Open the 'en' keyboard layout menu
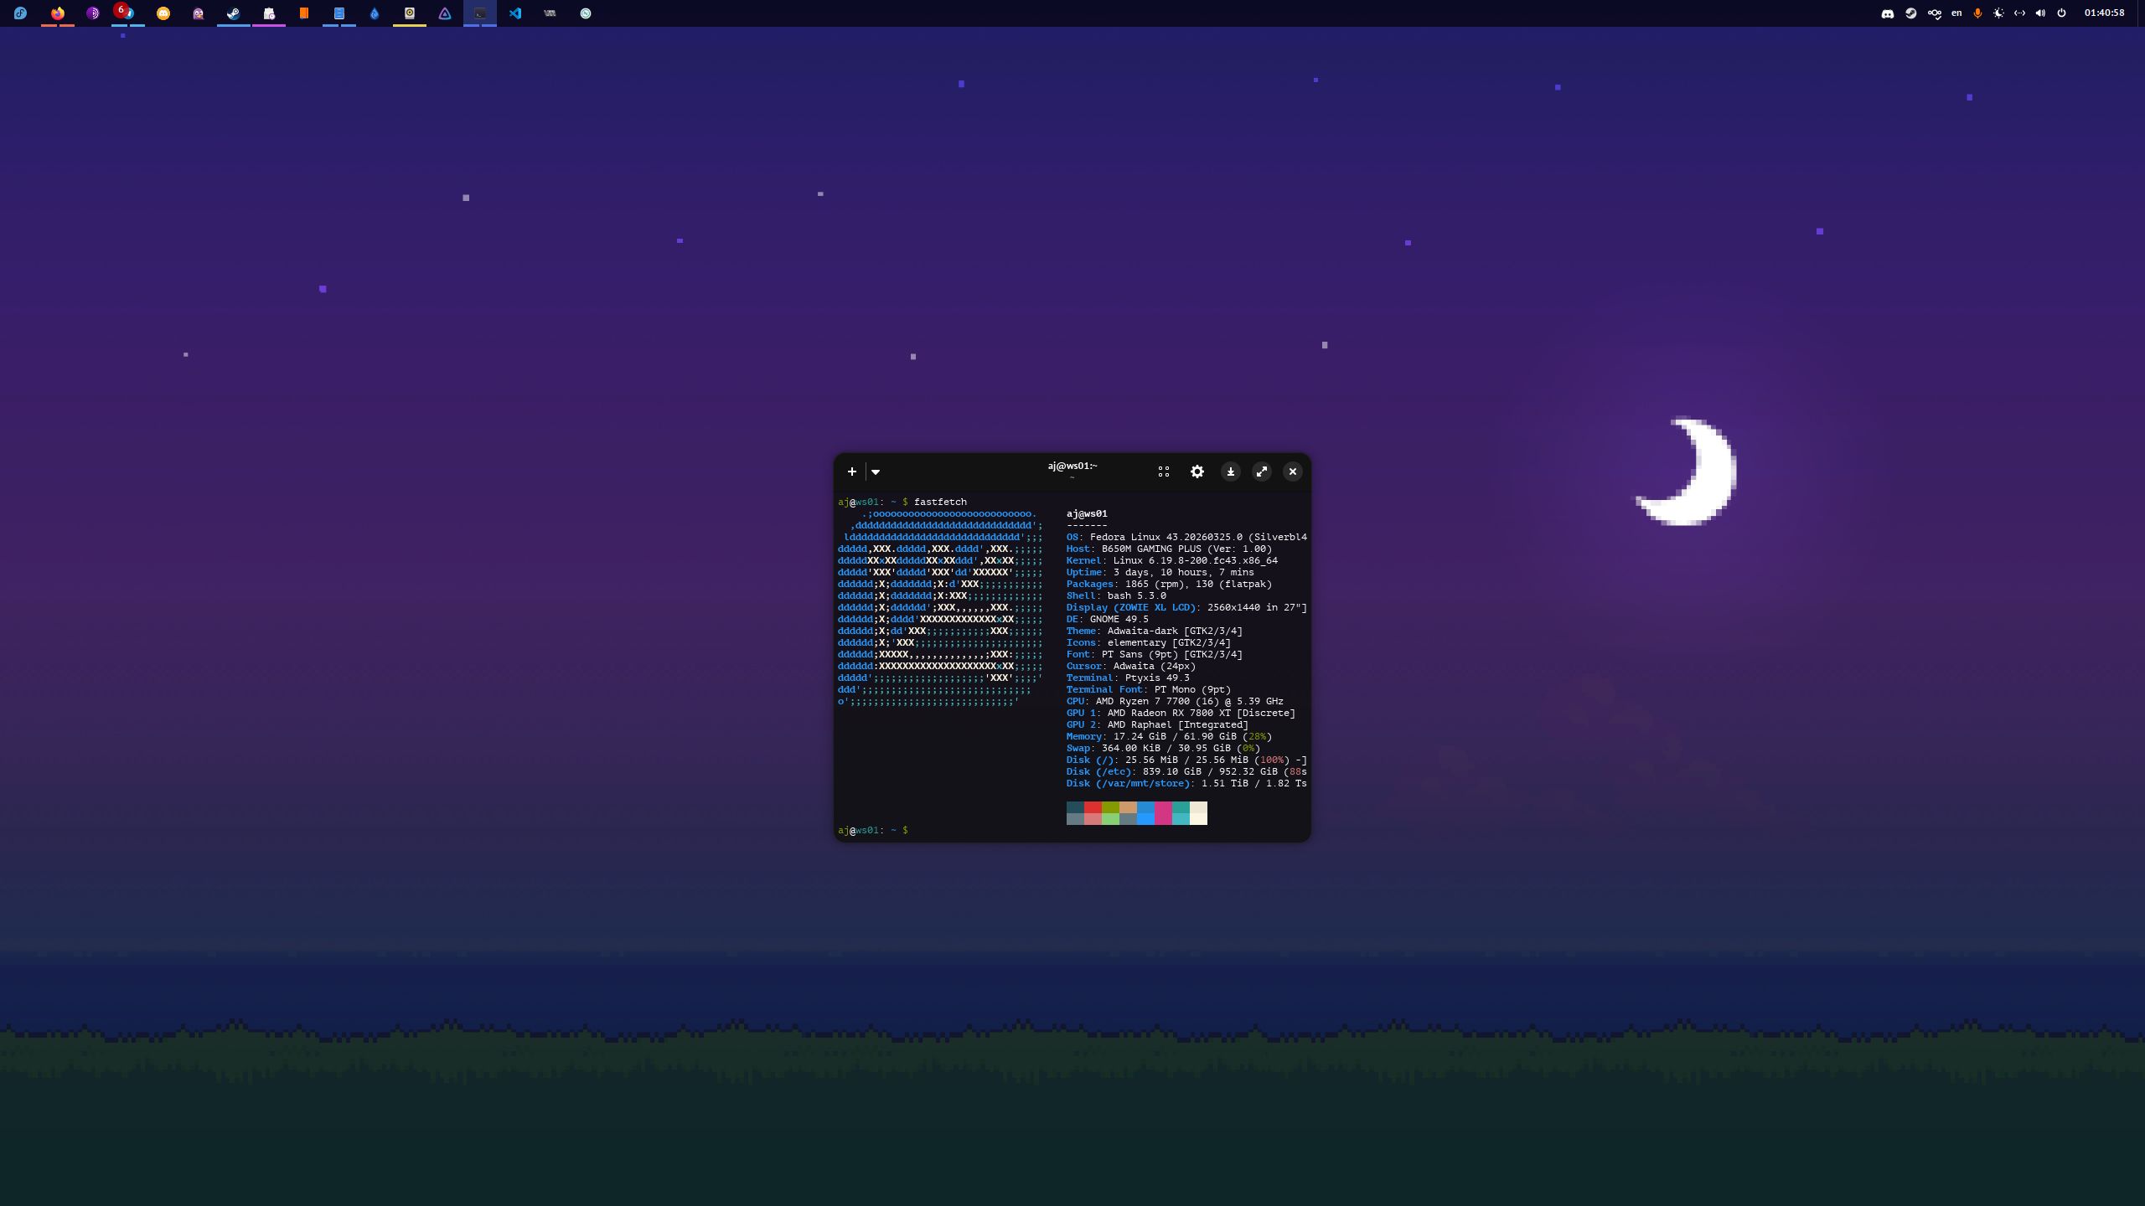Image resolution: width=2145 pixels, height=1206 pixels. click(x=1956, y=13)
